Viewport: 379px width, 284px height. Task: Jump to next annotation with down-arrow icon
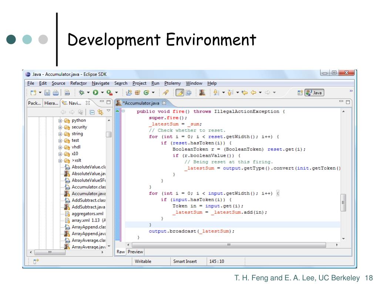click(x=216, y=92)
